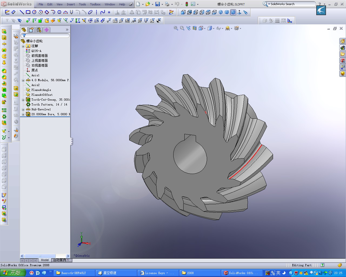Select Axis1 in the feature tree

tap(35, 75)
